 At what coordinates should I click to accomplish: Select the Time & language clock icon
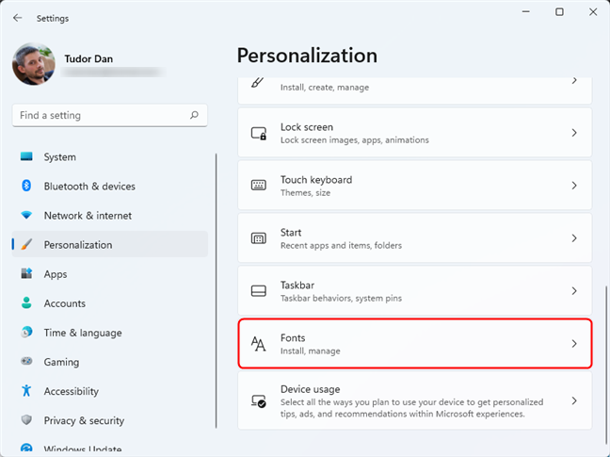(x=26, y=332)
